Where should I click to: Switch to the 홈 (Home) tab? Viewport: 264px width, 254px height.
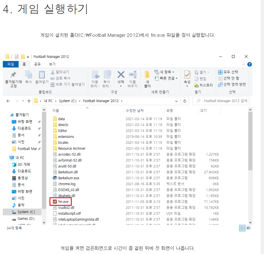(x=24, y=64)
